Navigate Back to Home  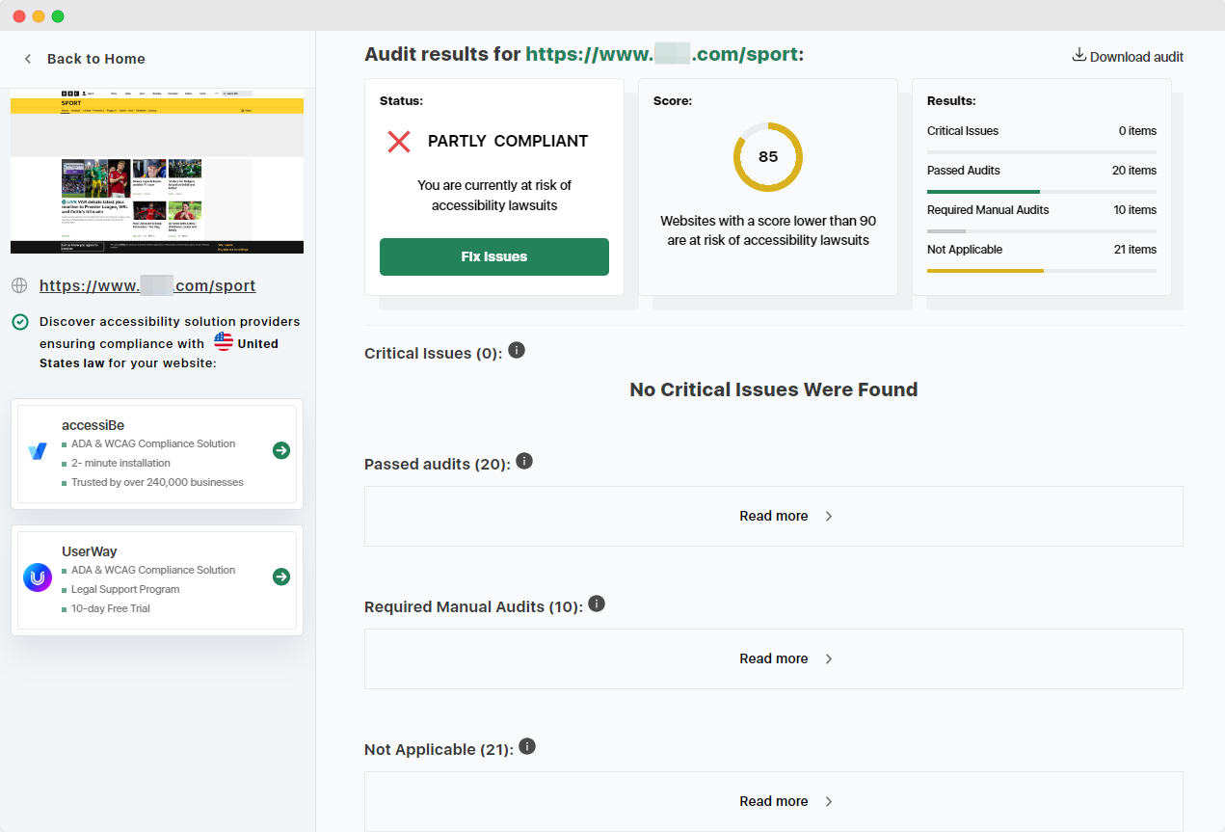tap(86, 59)
